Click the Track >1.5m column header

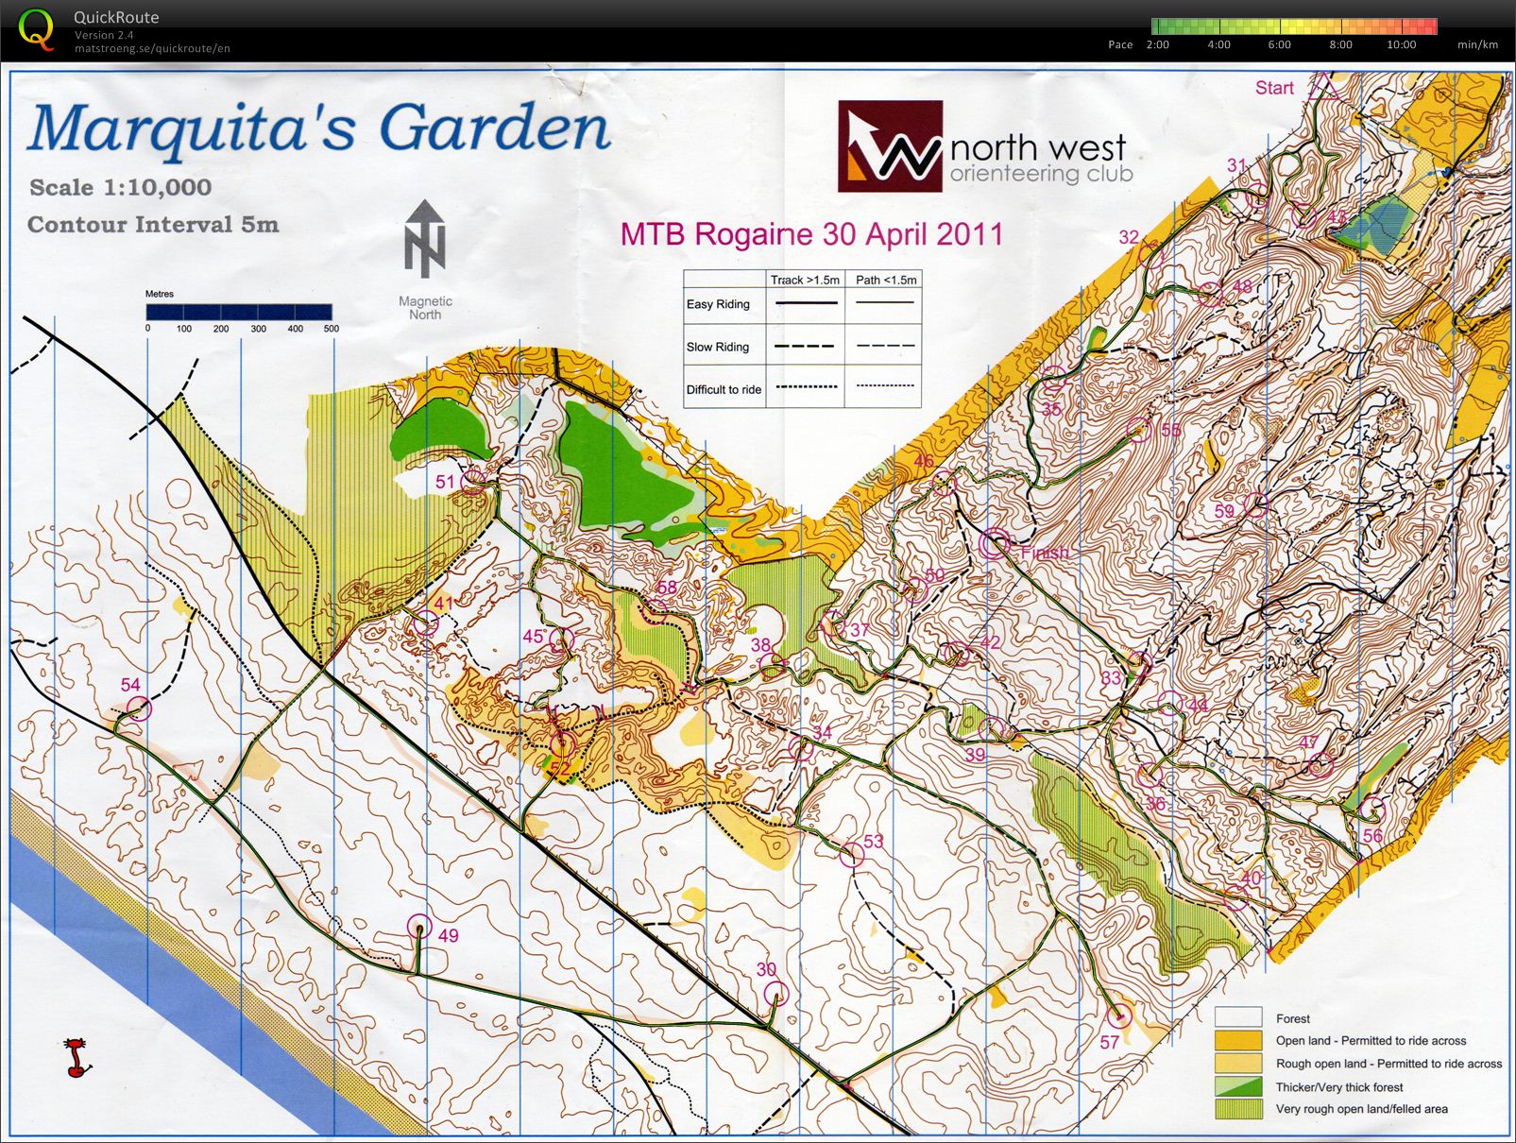point(805,280)
